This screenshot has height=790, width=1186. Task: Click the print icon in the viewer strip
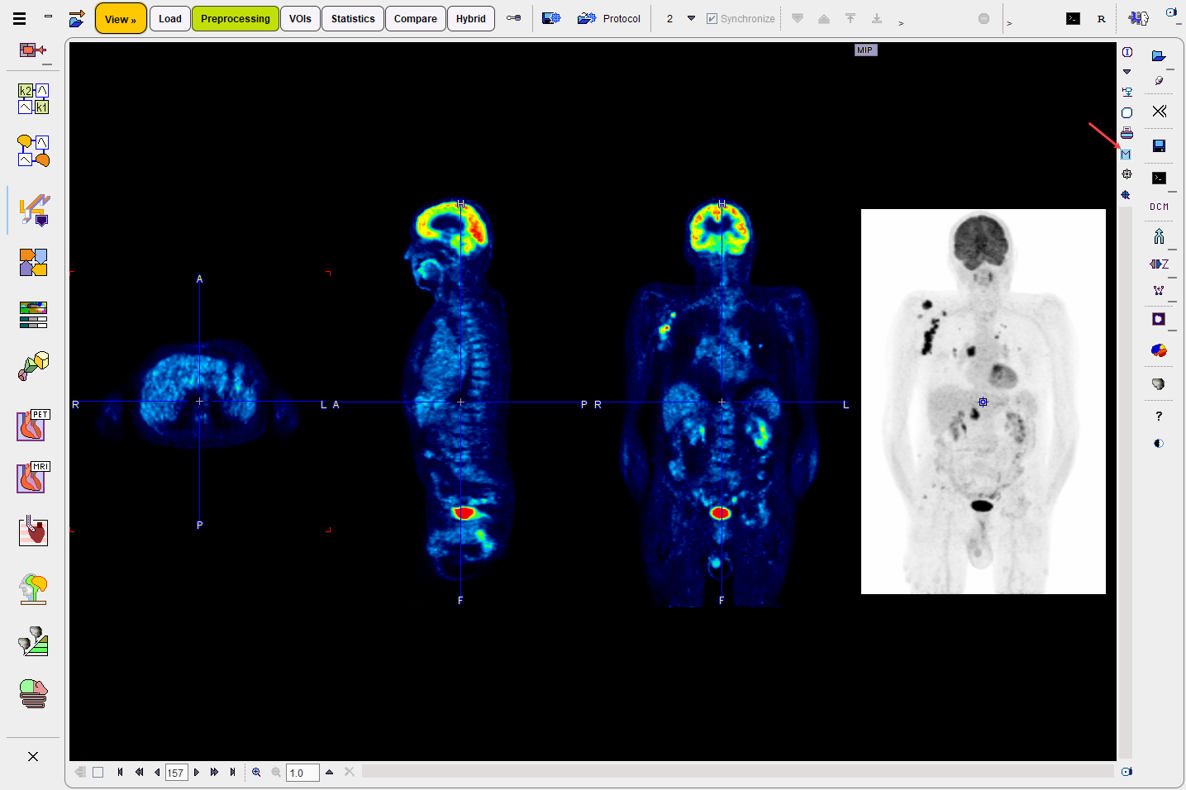point(1127,133)
